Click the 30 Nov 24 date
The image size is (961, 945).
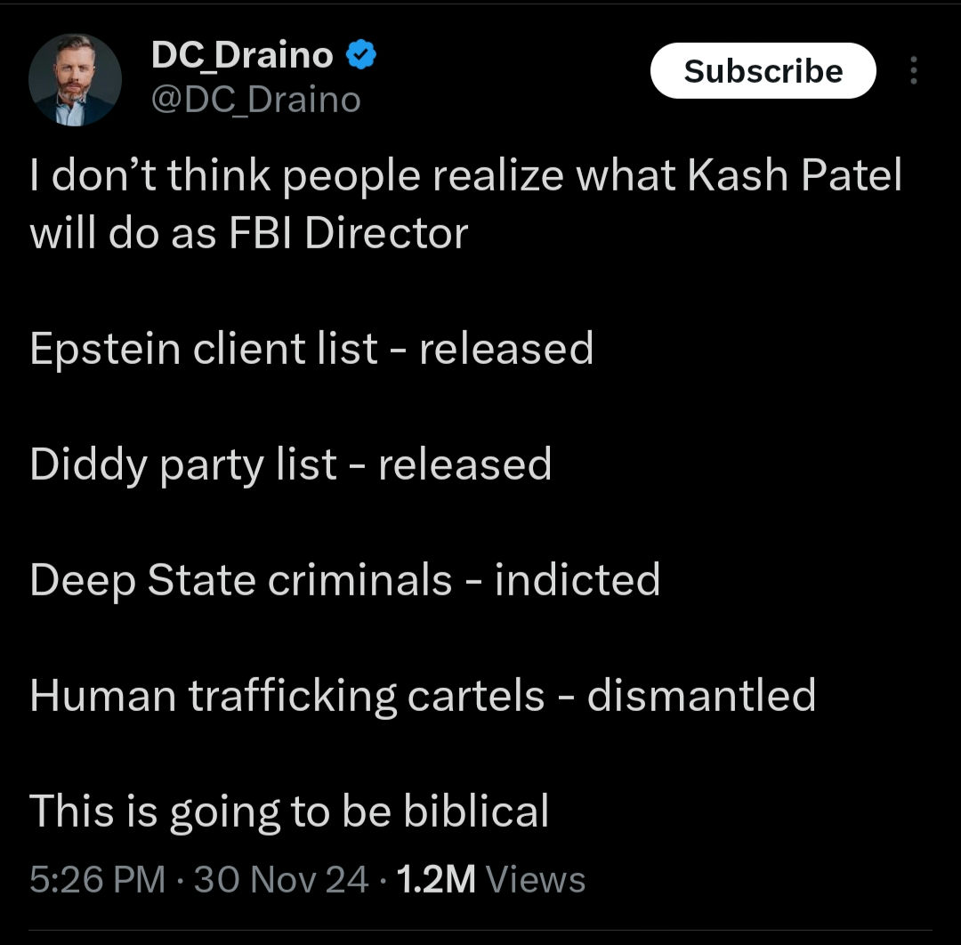[281, 880]
